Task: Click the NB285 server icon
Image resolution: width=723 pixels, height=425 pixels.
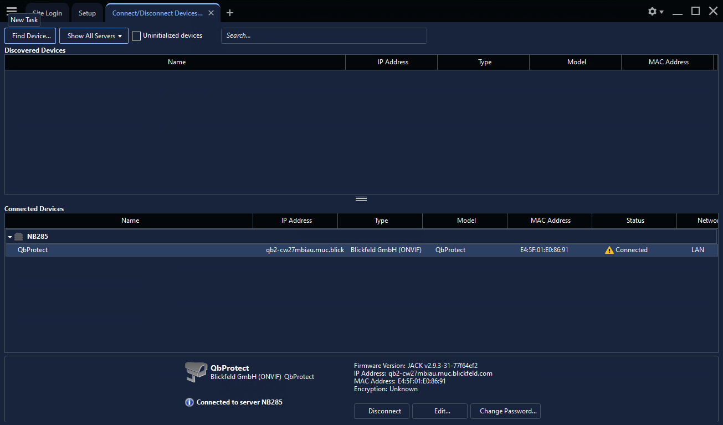Action: 19,237
